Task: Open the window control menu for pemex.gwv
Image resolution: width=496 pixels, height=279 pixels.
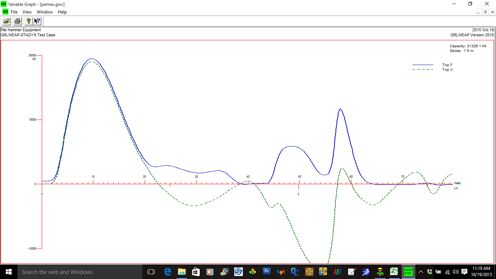Action: pyautogui.click(x=5, y=12)
